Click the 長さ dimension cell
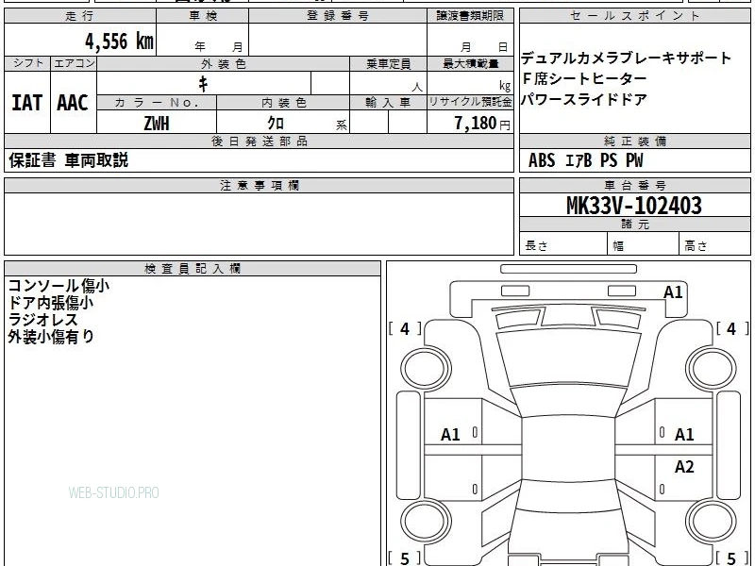The image size is (755, 566). 563,243
